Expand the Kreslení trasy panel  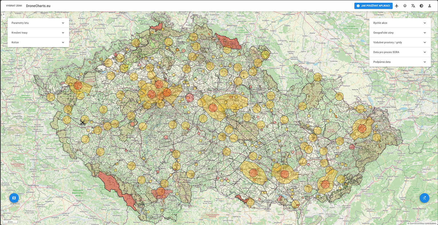pos(38,33)
